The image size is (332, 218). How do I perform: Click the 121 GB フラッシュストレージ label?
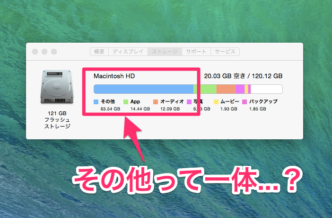coord(57,120)
